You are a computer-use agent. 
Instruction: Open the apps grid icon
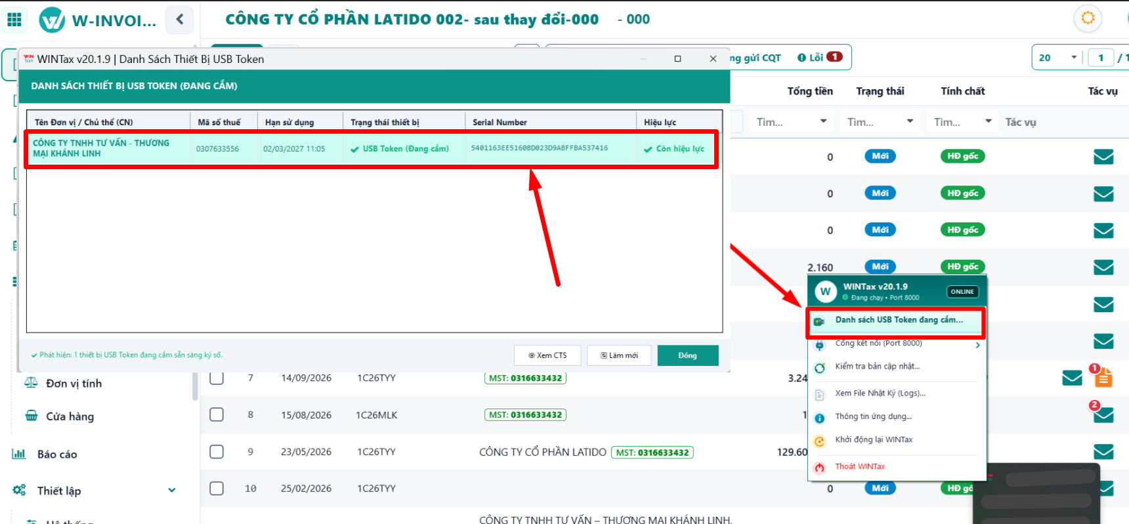pyautogui.click(x=14, y=20)
